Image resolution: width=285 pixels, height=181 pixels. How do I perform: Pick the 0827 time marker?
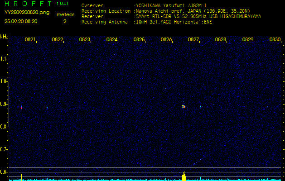tap(193, 40)
